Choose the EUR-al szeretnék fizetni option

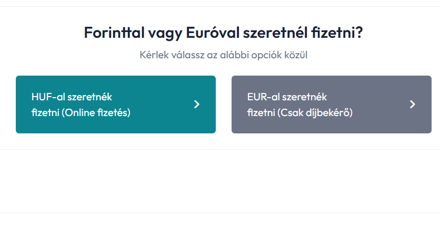point(332,104)
